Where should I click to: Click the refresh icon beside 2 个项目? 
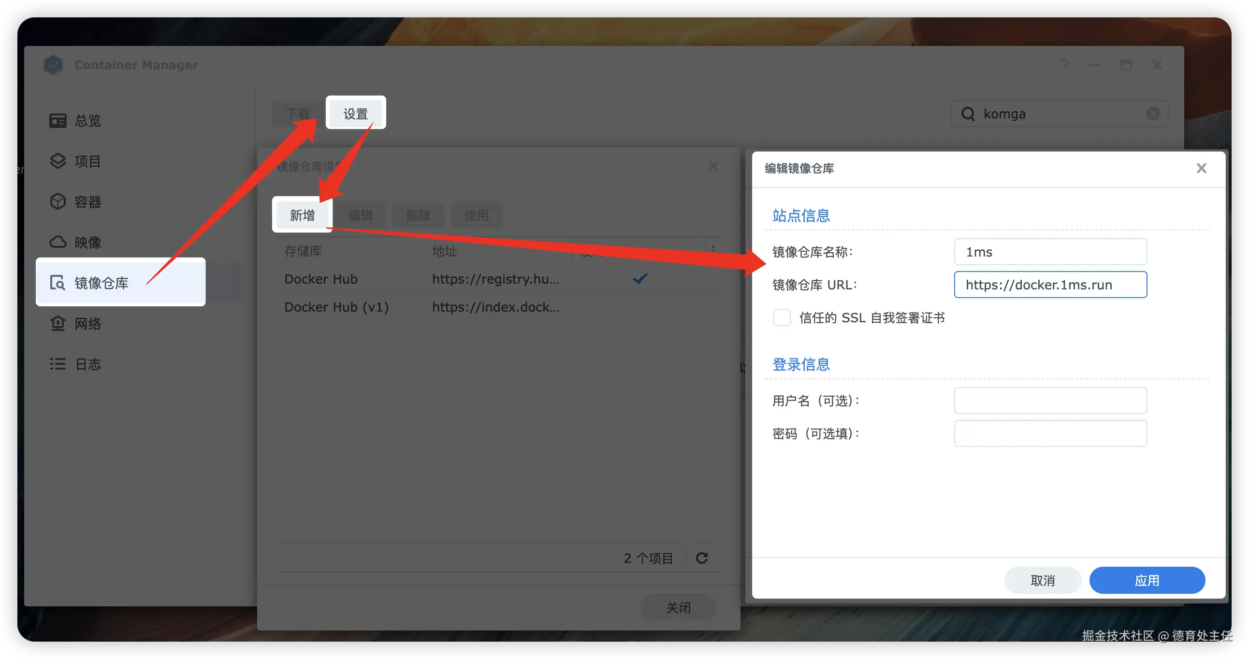pos(701,558)
